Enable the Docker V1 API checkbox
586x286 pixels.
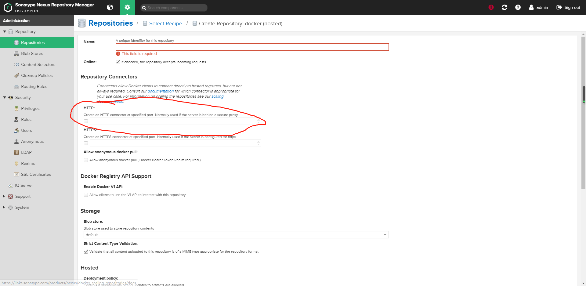pyautogui.click(x=86, y=195)
